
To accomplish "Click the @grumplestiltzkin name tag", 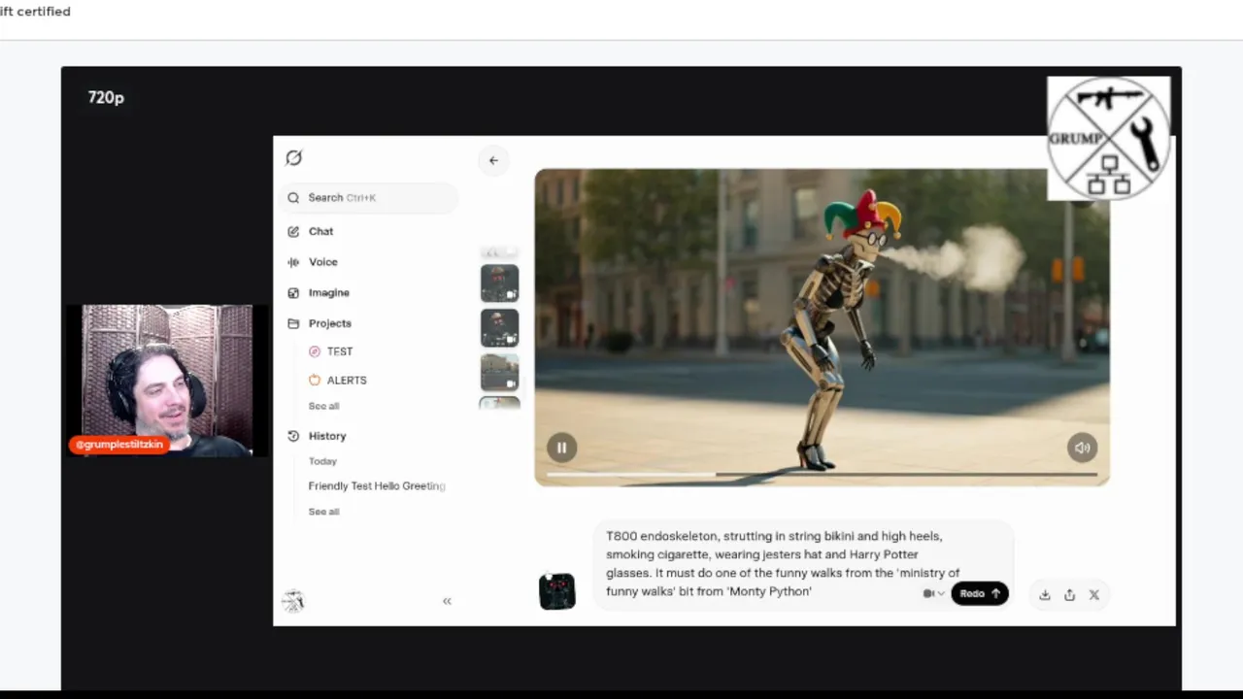I will pyautogui.click(x=118, y=445).
